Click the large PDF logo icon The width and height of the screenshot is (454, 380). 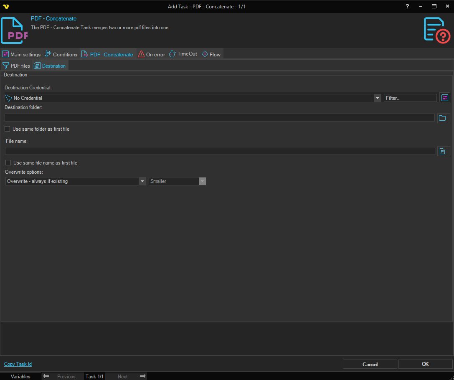click(14, 30)
